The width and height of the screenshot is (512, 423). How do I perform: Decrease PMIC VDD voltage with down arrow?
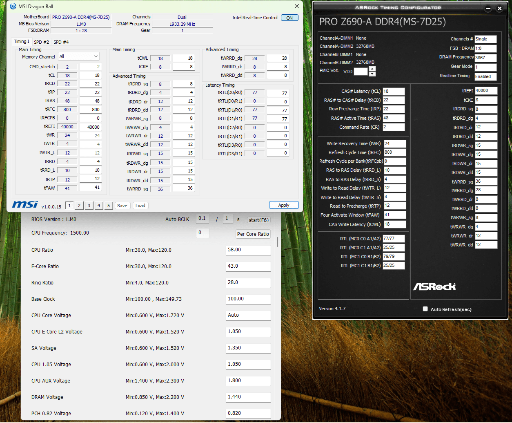pyautogui.click(x=372, y=74)
